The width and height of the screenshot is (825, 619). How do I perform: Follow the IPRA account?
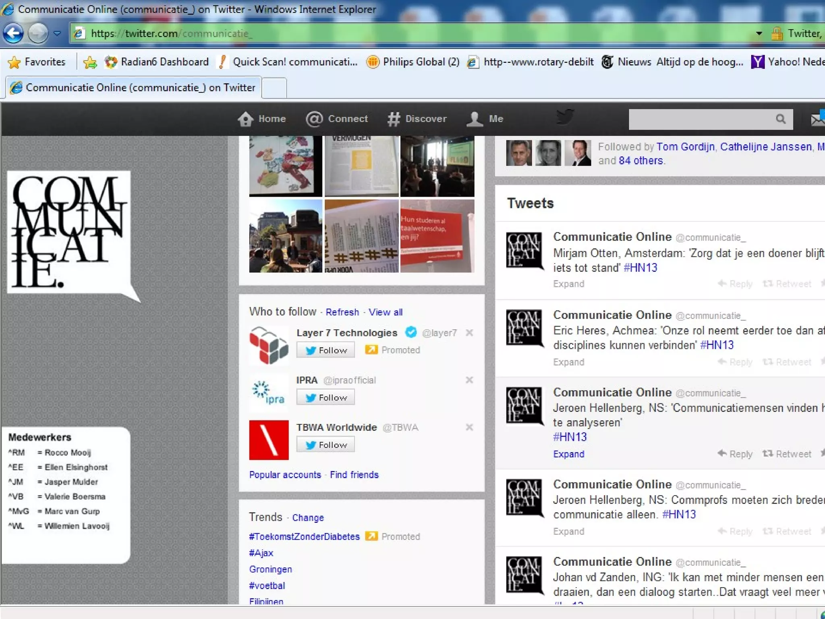coord(325,397)
